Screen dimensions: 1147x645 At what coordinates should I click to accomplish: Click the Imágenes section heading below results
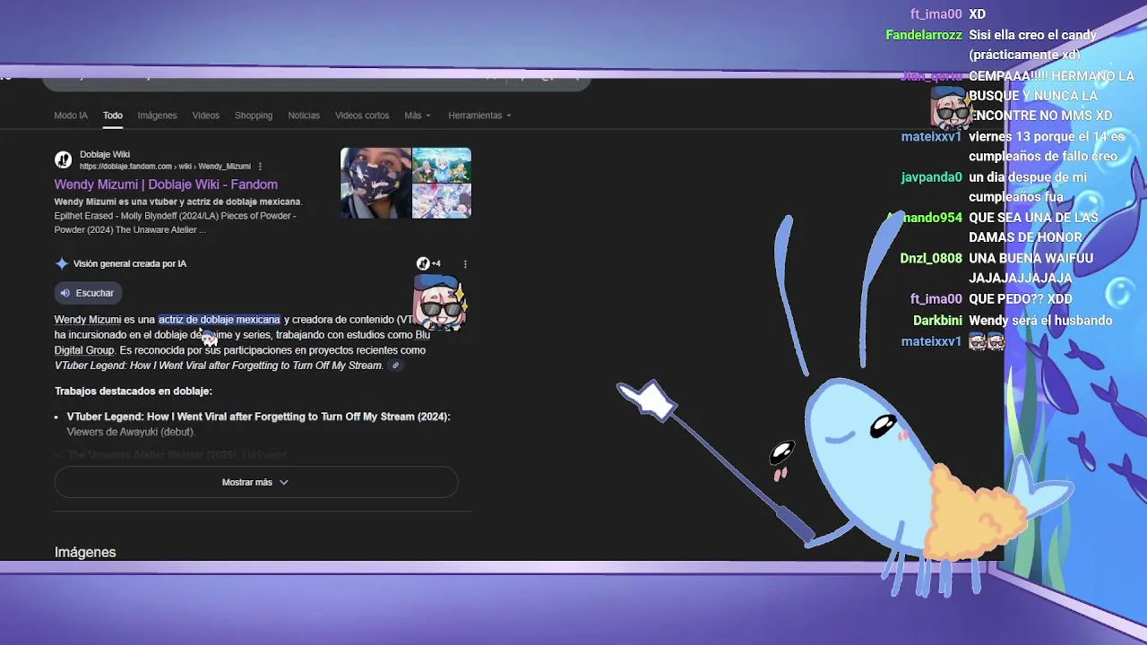pyautogui.click(x=85, y=552)
